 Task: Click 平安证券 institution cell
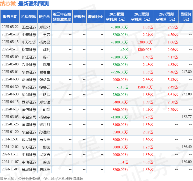[29, 87]
